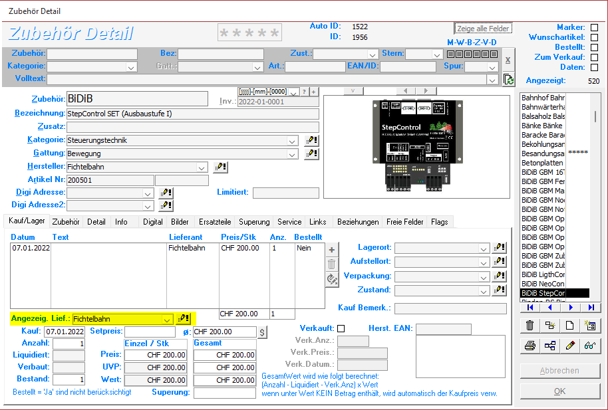Click the OK button
The height and width of the screenshot is (410, 608).
pos(559,391)
